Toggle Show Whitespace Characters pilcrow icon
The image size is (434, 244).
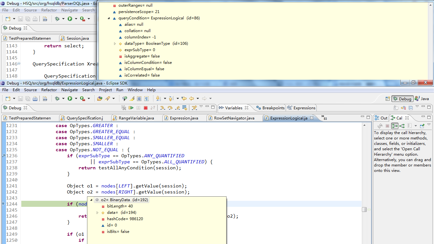point(146,98)
